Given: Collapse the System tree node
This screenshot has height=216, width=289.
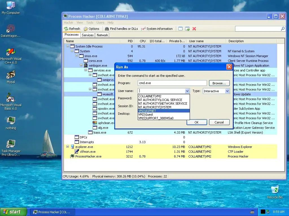Looking at the screenshot, I should click(x=72, y=51).
